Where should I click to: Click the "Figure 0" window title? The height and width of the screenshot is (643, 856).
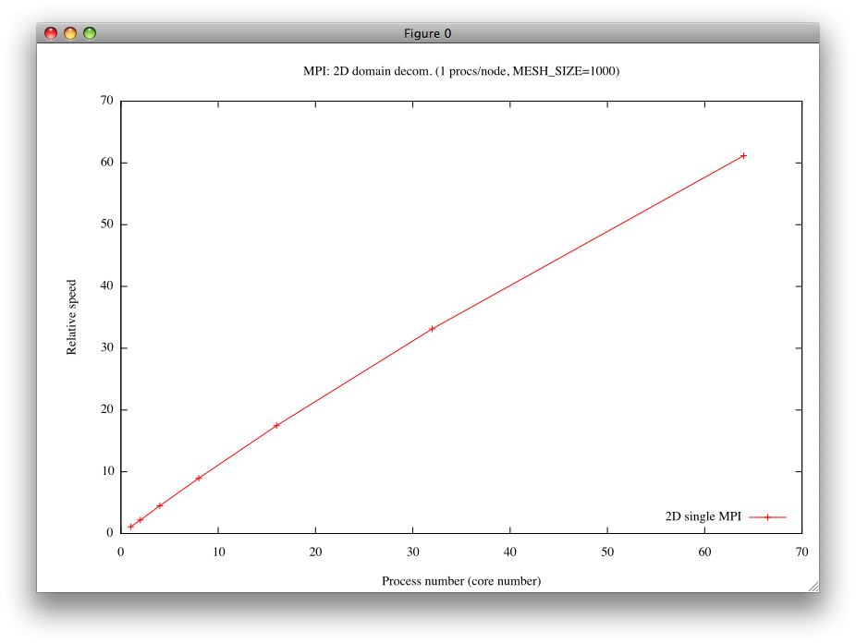tap(427, 33)
